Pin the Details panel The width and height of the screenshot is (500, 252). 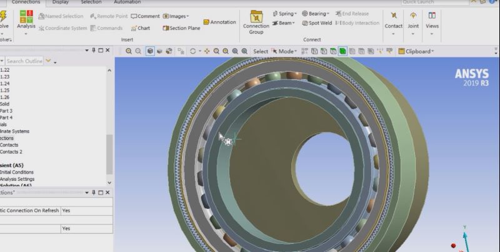tap(94, 193)
